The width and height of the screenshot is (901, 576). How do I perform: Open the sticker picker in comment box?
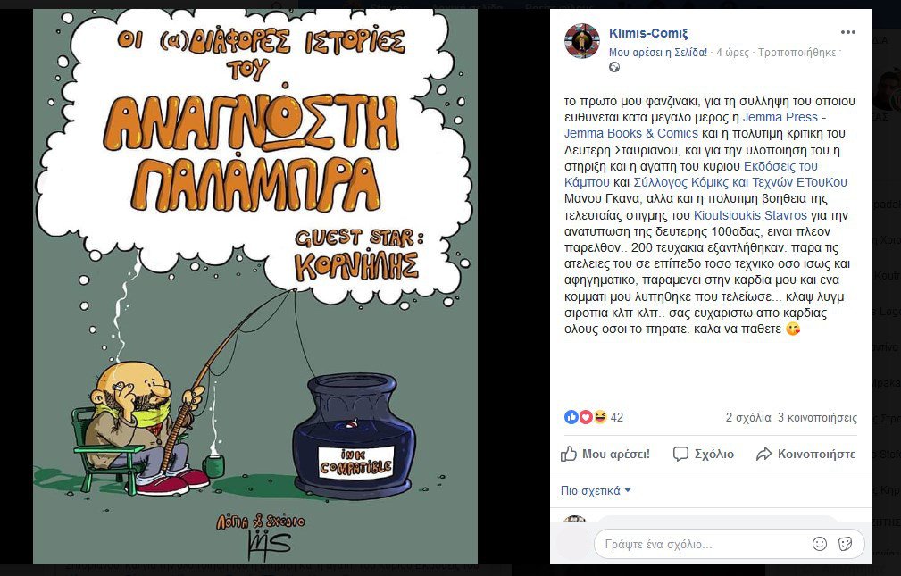tap(846, 544)
